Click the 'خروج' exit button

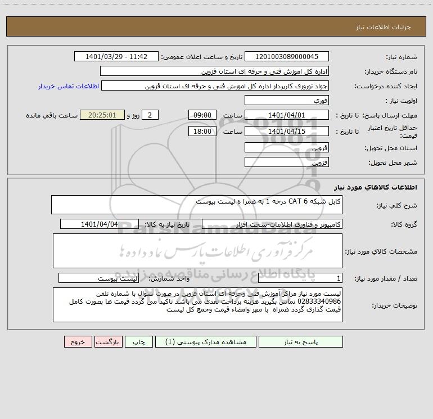pos(78,341)
